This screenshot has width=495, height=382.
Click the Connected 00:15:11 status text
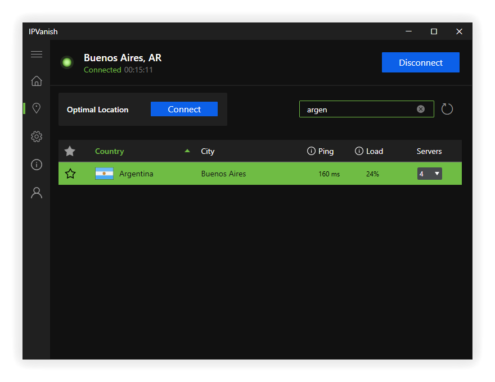pyautogui.click(x=118, y=70)
